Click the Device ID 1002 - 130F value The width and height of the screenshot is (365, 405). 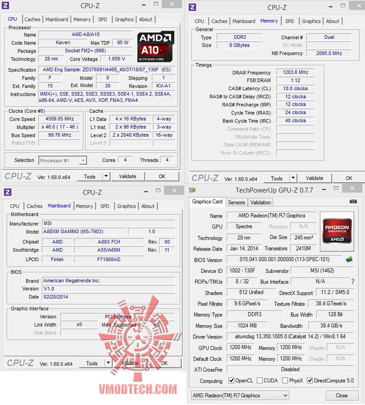(x=242, y=271)
